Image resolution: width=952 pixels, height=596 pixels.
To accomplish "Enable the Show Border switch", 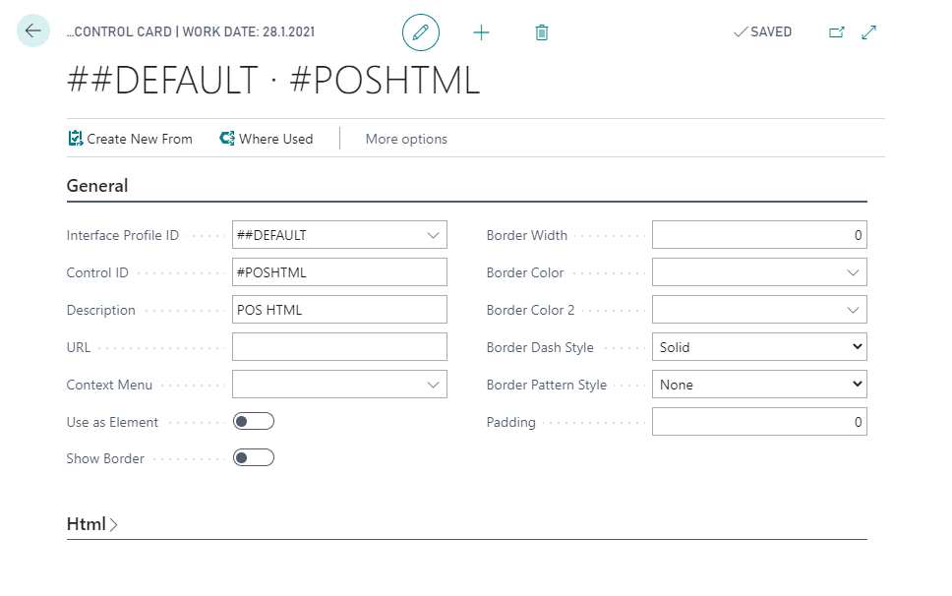I will pos(253,458).
